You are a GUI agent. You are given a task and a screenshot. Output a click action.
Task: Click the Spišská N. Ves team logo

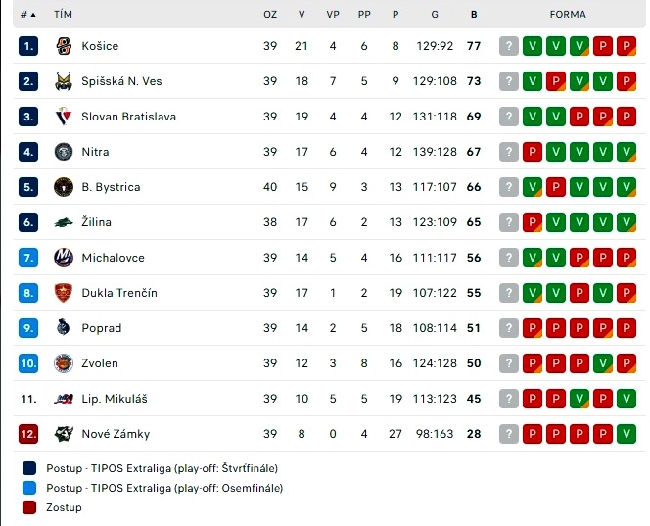64,81
